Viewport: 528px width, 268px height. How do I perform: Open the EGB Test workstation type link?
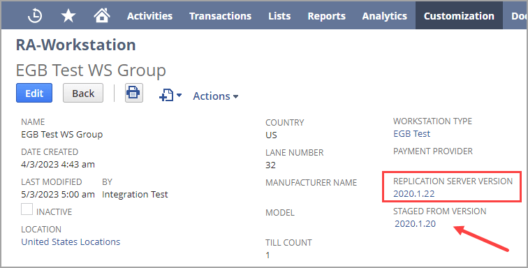[x=411, y=134]
